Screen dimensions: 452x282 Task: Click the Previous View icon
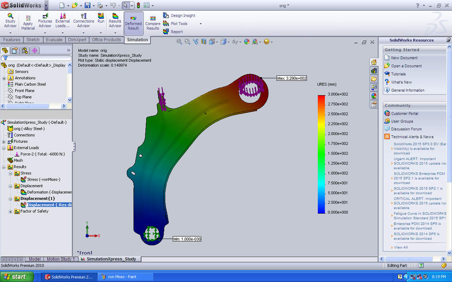pyautogui.click(x=196, y=42)
